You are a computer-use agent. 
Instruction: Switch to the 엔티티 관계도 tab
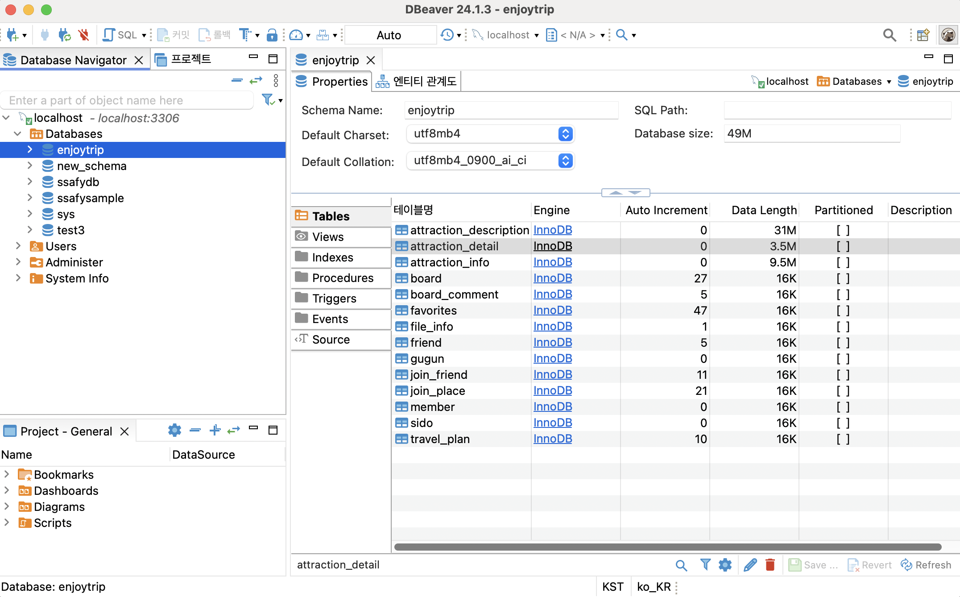point(416,81)
